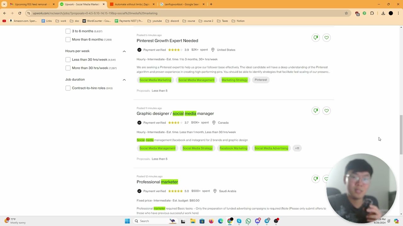Click the Marketing Strategy skill tag
Viewport: 403px width, 226px height.
(235, 80)
